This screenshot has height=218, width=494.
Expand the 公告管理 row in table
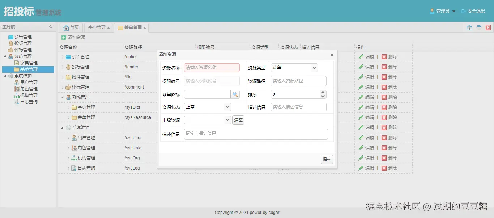(x=63, y=57)
